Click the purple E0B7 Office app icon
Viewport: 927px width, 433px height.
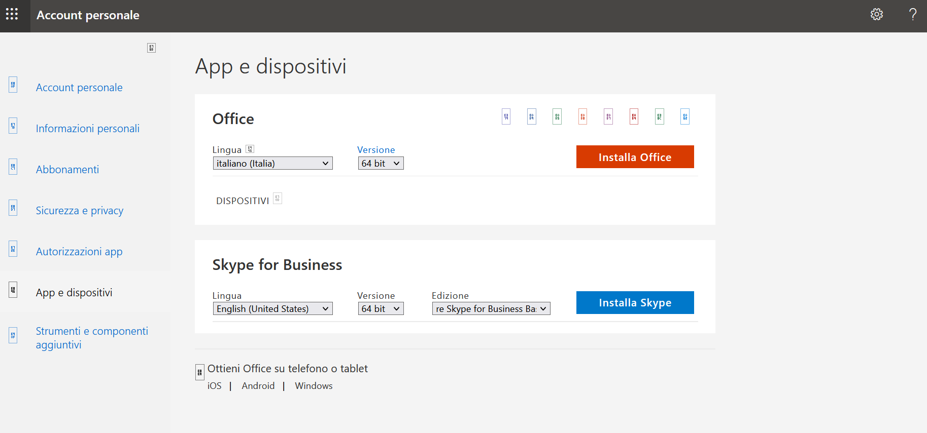(x=608, y=116)
